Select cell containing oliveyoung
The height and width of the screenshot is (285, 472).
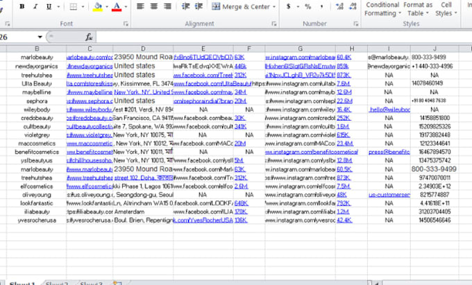37,195
